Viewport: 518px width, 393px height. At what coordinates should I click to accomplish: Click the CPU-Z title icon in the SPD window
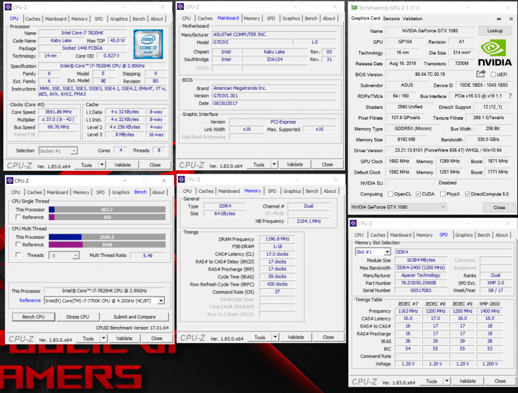(353, 223)
